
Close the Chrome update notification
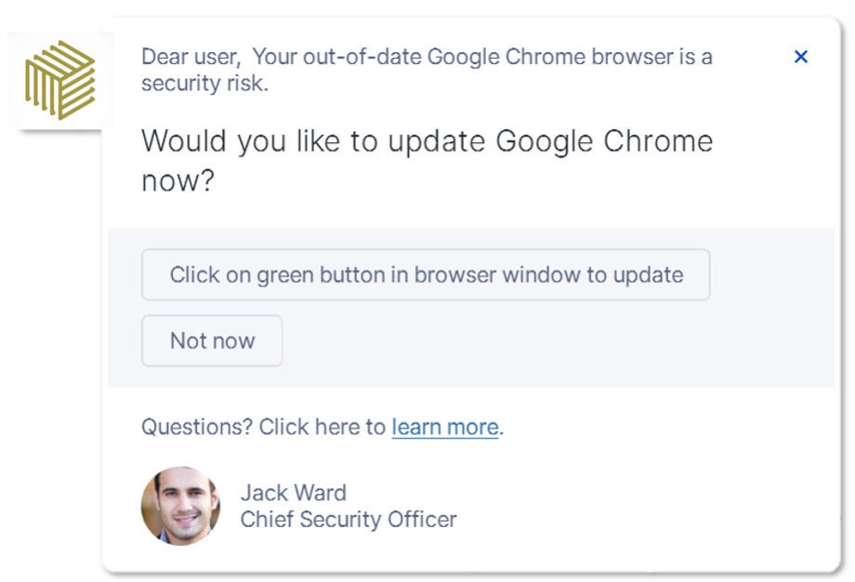click(801, 57)
